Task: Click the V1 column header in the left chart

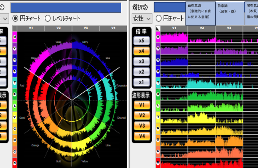Action: (31, 28)
